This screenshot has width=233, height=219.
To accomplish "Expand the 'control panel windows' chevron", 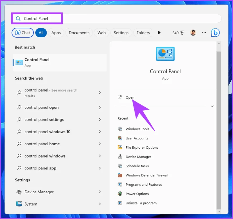I will click(100, 156).
